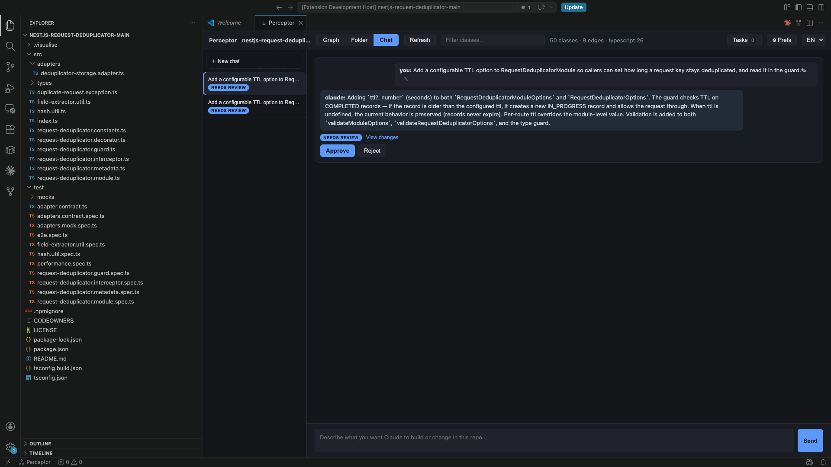Open the View changes link

click(x=382, y=138)
